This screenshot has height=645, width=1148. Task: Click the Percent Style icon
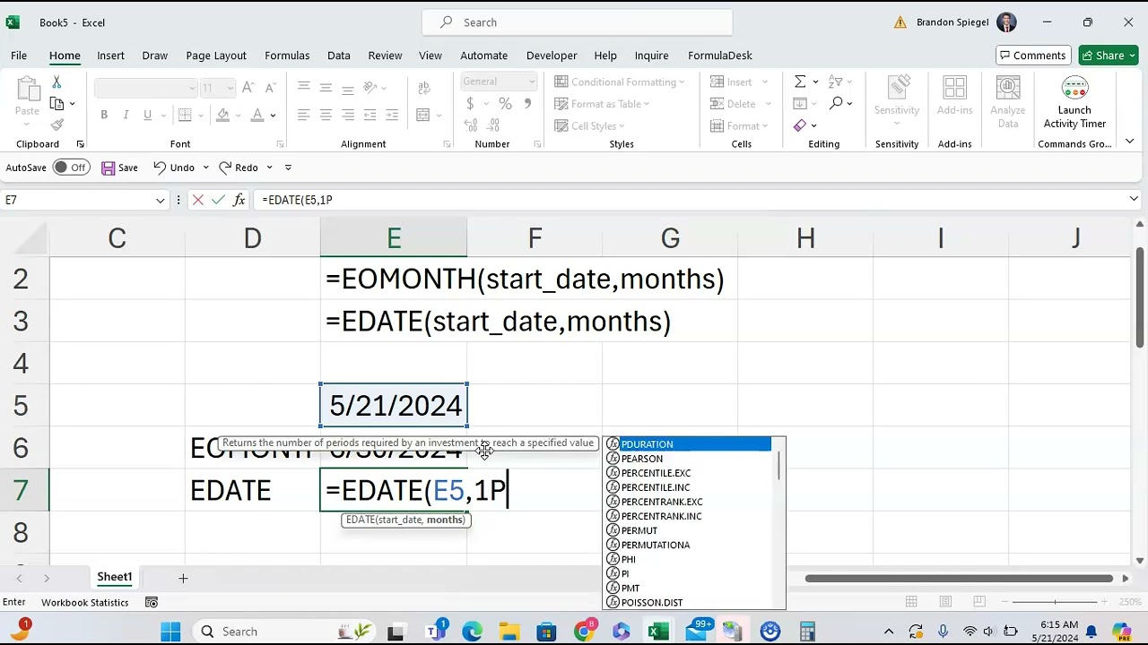[505, 104]
